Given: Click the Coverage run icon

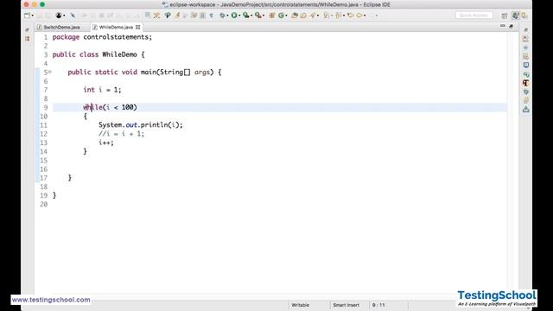Looking at the screenshot, I should pyautogui.click(x=246, y=16).
